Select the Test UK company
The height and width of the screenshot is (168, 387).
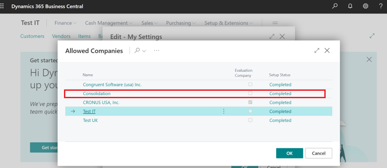tap(90, 120)
